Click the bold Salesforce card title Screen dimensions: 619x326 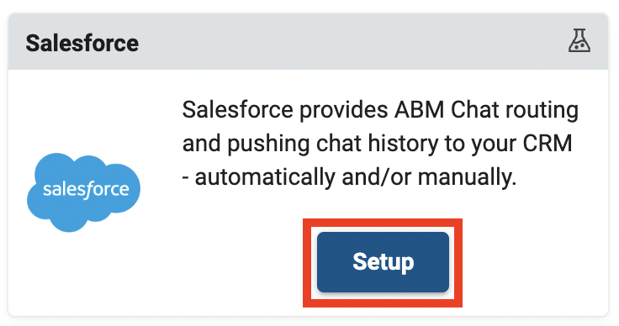(x=82, y=43)
